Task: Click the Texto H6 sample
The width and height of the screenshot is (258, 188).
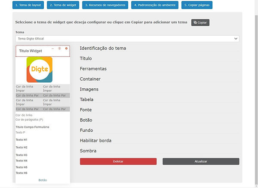Action: tap(21, 173)
